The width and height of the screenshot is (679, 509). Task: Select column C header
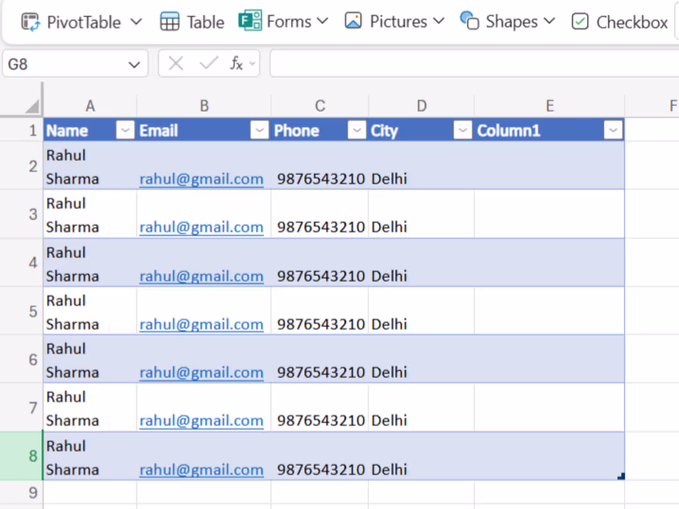coord(320,106)
